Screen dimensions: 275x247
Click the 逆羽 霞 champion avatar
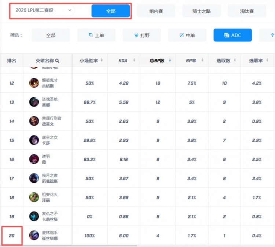point(34,159)
